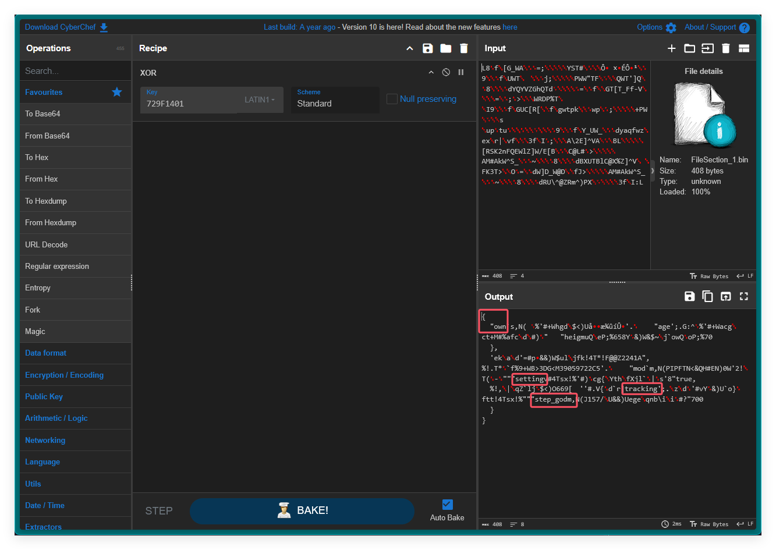This screenshot has width=776, height=550.
Task: Open the 'here' new features link
Action: (510, 27)
